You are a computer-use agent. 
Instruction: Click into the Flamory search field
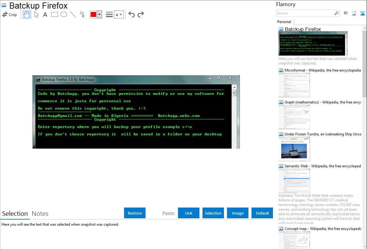point(305,13)
